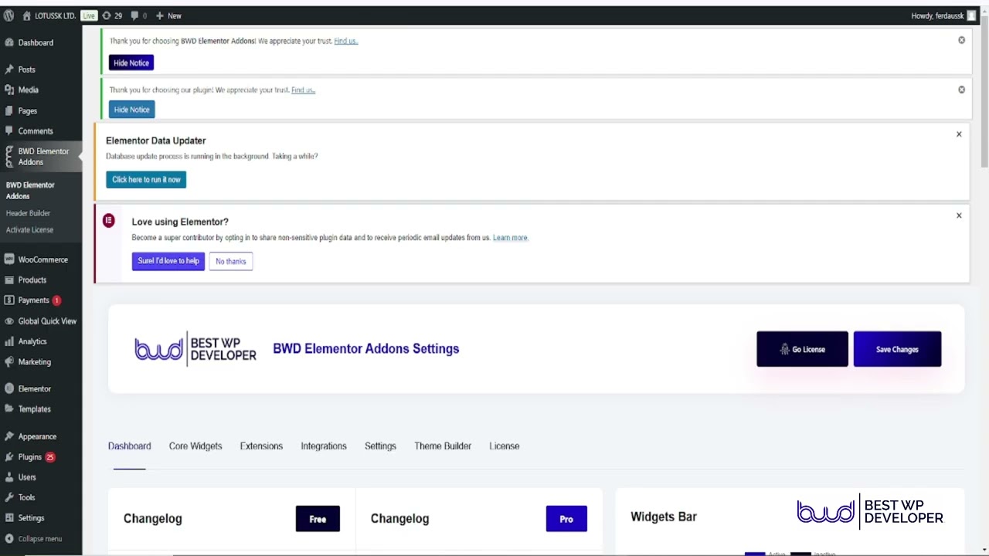The width and height of the screenshot is (989, 556).
Task: Click the Comments icon in sidebar
Action: [x=9, y=131]
